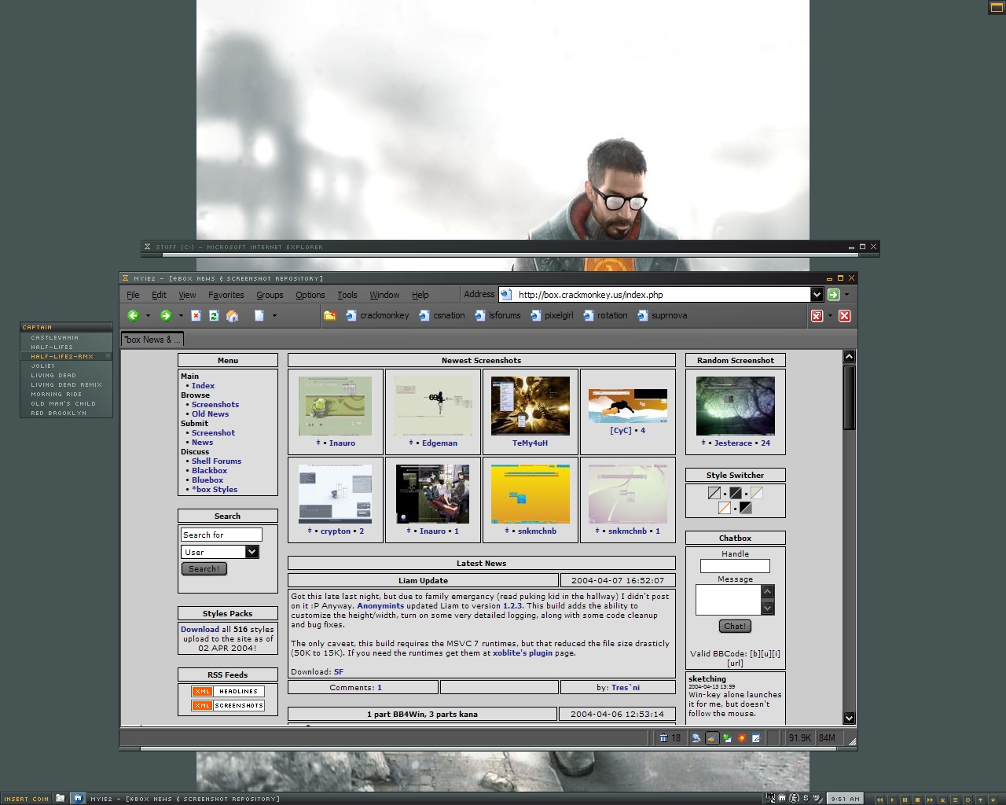Skip to the next track in taskbar player

click(930, 799)
